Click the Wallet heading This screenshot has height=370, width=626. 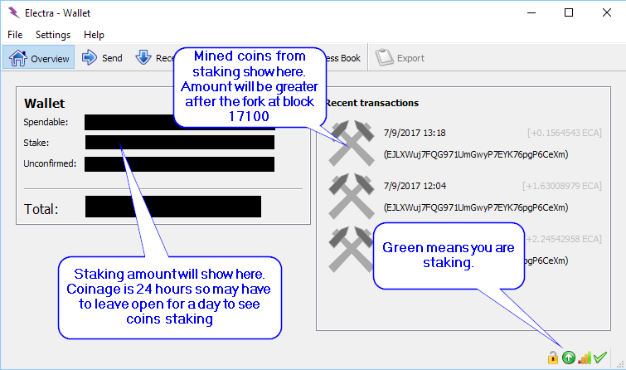(x=44, y=104)
